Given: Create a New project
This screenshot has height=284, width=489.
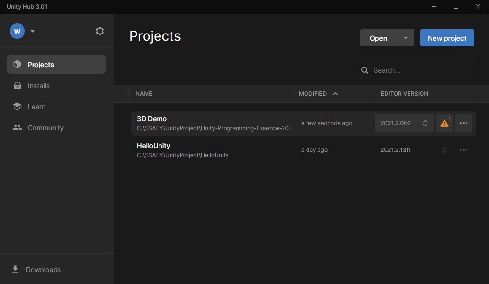Looking at the screenshot, I should 447,38.
